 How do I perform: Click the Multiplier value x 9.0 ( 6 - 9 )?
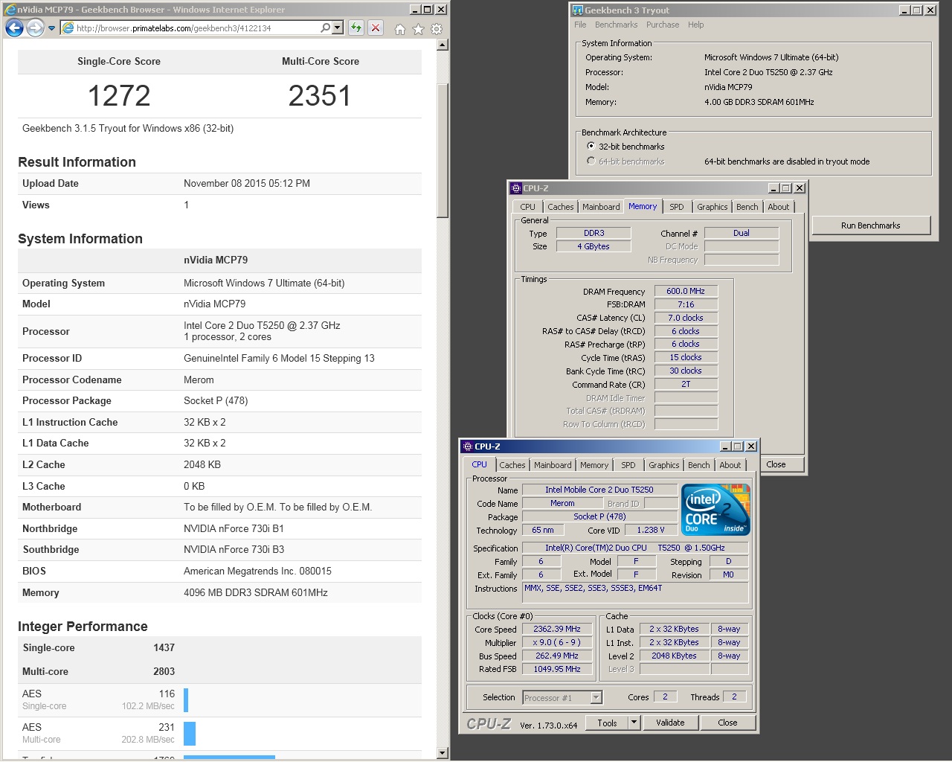pyautogui.click(x=557, y=642)
